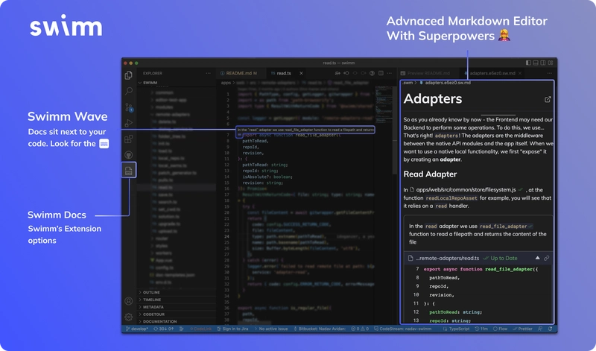Screen dimensions: 596x351
Task: Click the feedback icon in status bar
Action: [539, 329]
